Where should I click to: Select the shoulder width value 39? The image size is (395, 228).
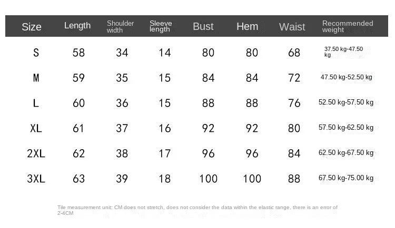[x=122, y=179]
